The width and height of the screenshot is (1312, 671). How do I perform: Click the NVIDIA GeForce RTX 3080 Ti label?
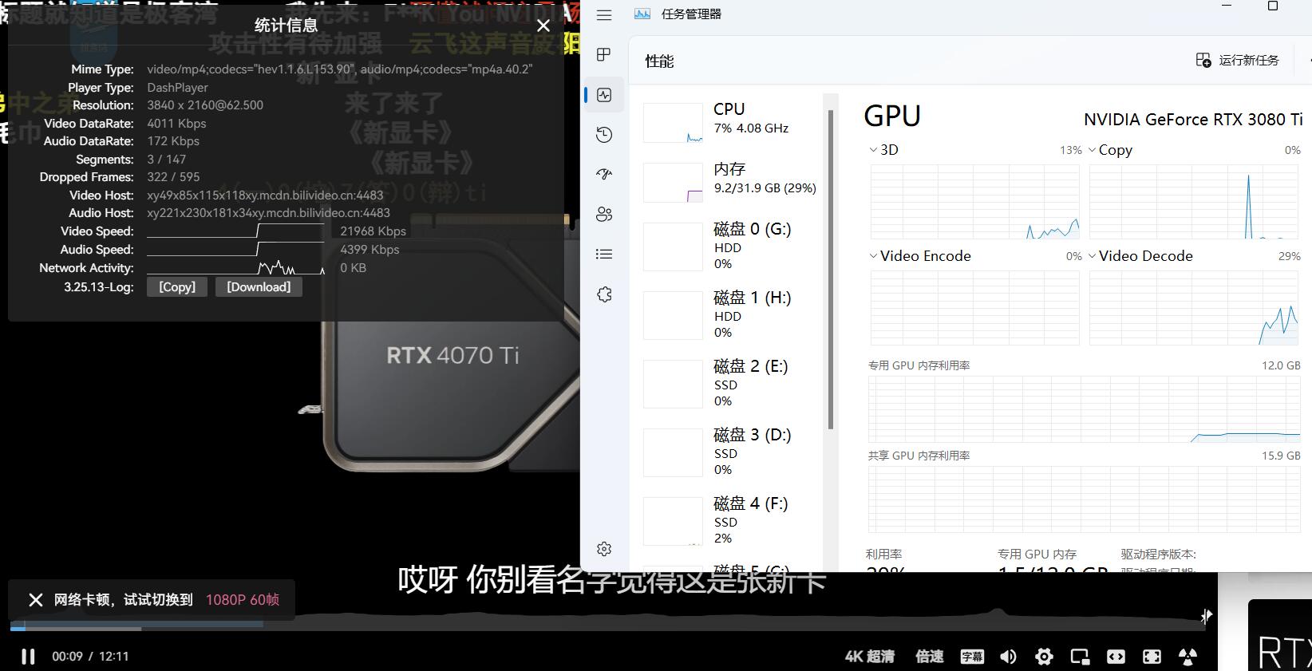click(1193, 120)
